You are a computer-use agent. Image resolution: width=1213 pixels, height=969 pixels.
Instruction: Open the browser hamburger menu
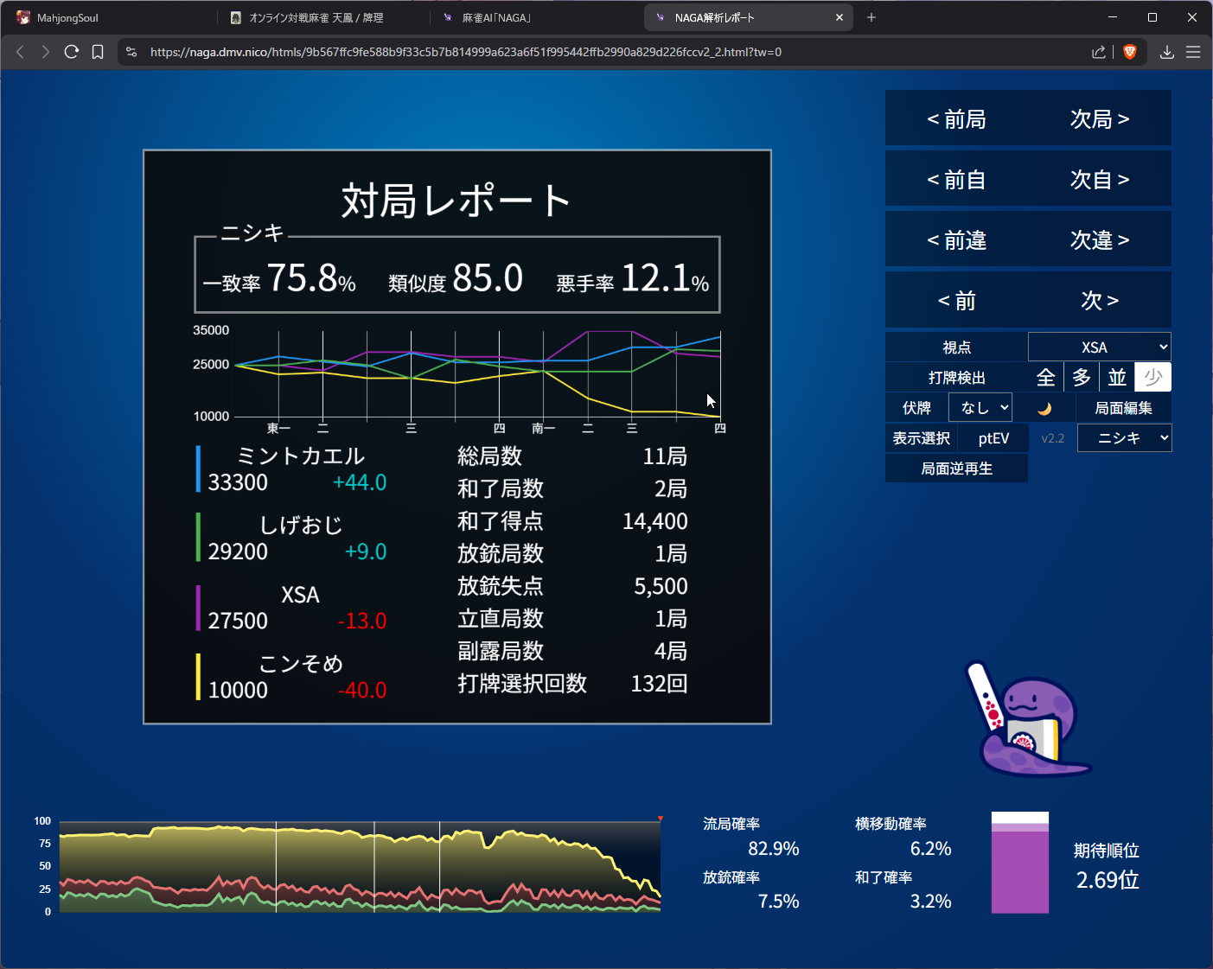click(x=1193, y=52)
